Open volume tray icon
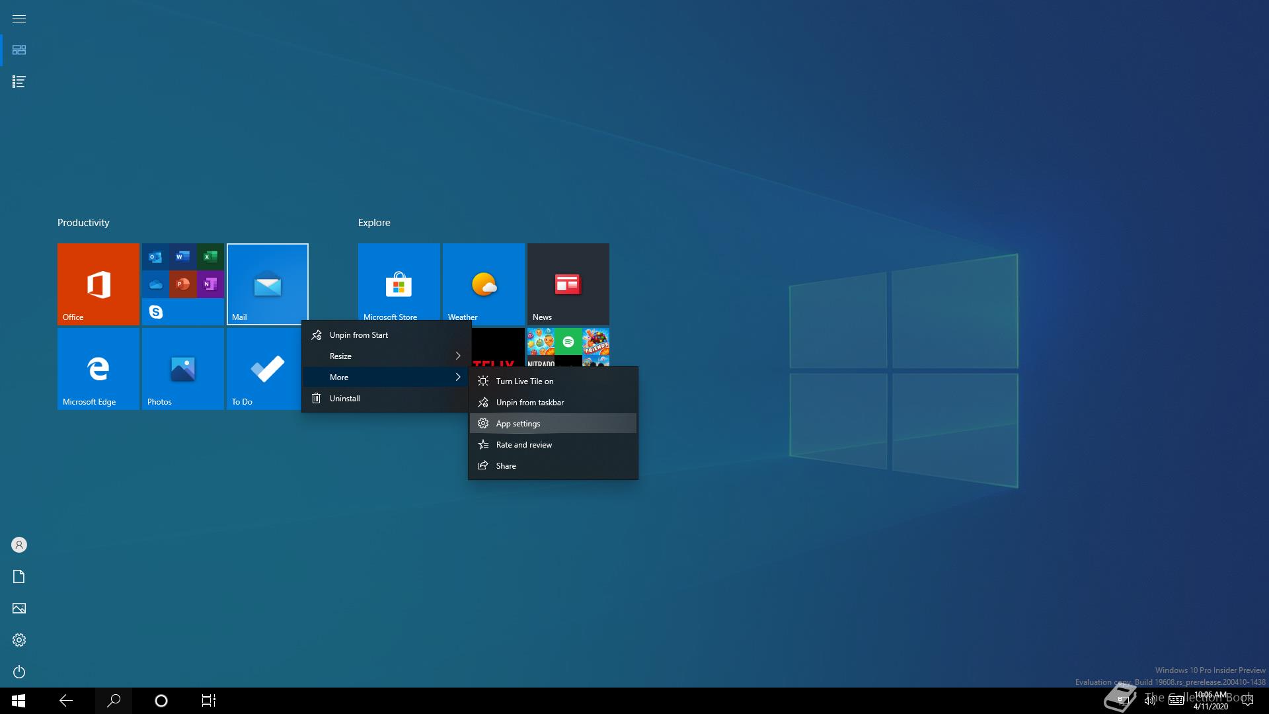This screenshot has width=1269, height=714. click(1150, 701)
